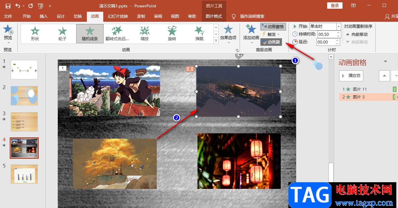Undo the last action
The height and width of the screenshot is (208, 398).
(x=17, y=6)
